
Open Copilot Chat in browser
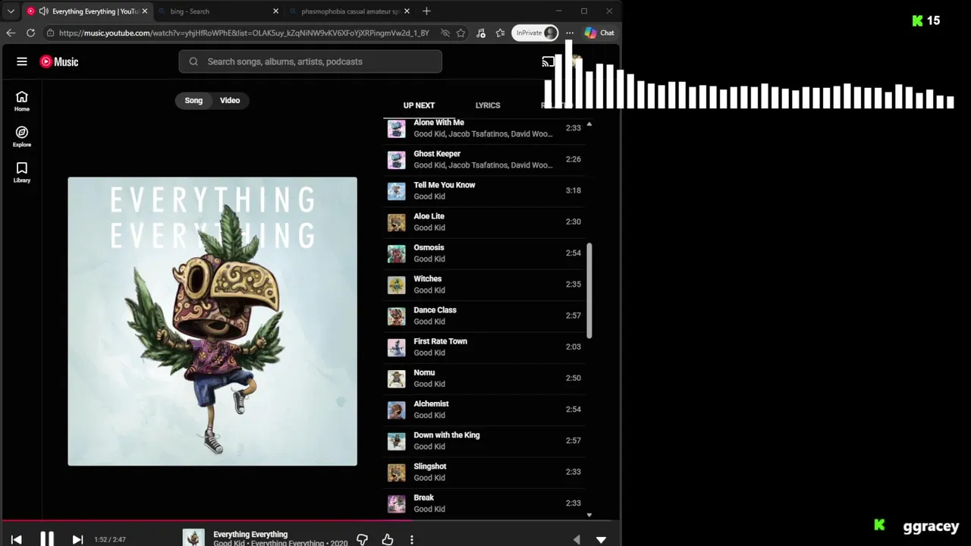point(599,33)
